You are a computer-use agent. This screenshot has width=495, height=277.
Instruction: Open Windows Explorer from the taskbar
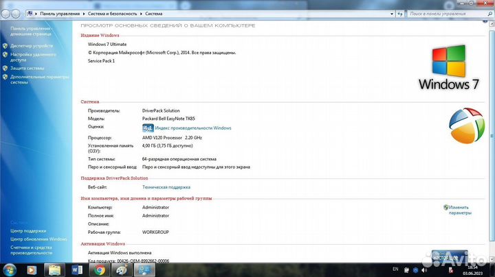[54, 270]
